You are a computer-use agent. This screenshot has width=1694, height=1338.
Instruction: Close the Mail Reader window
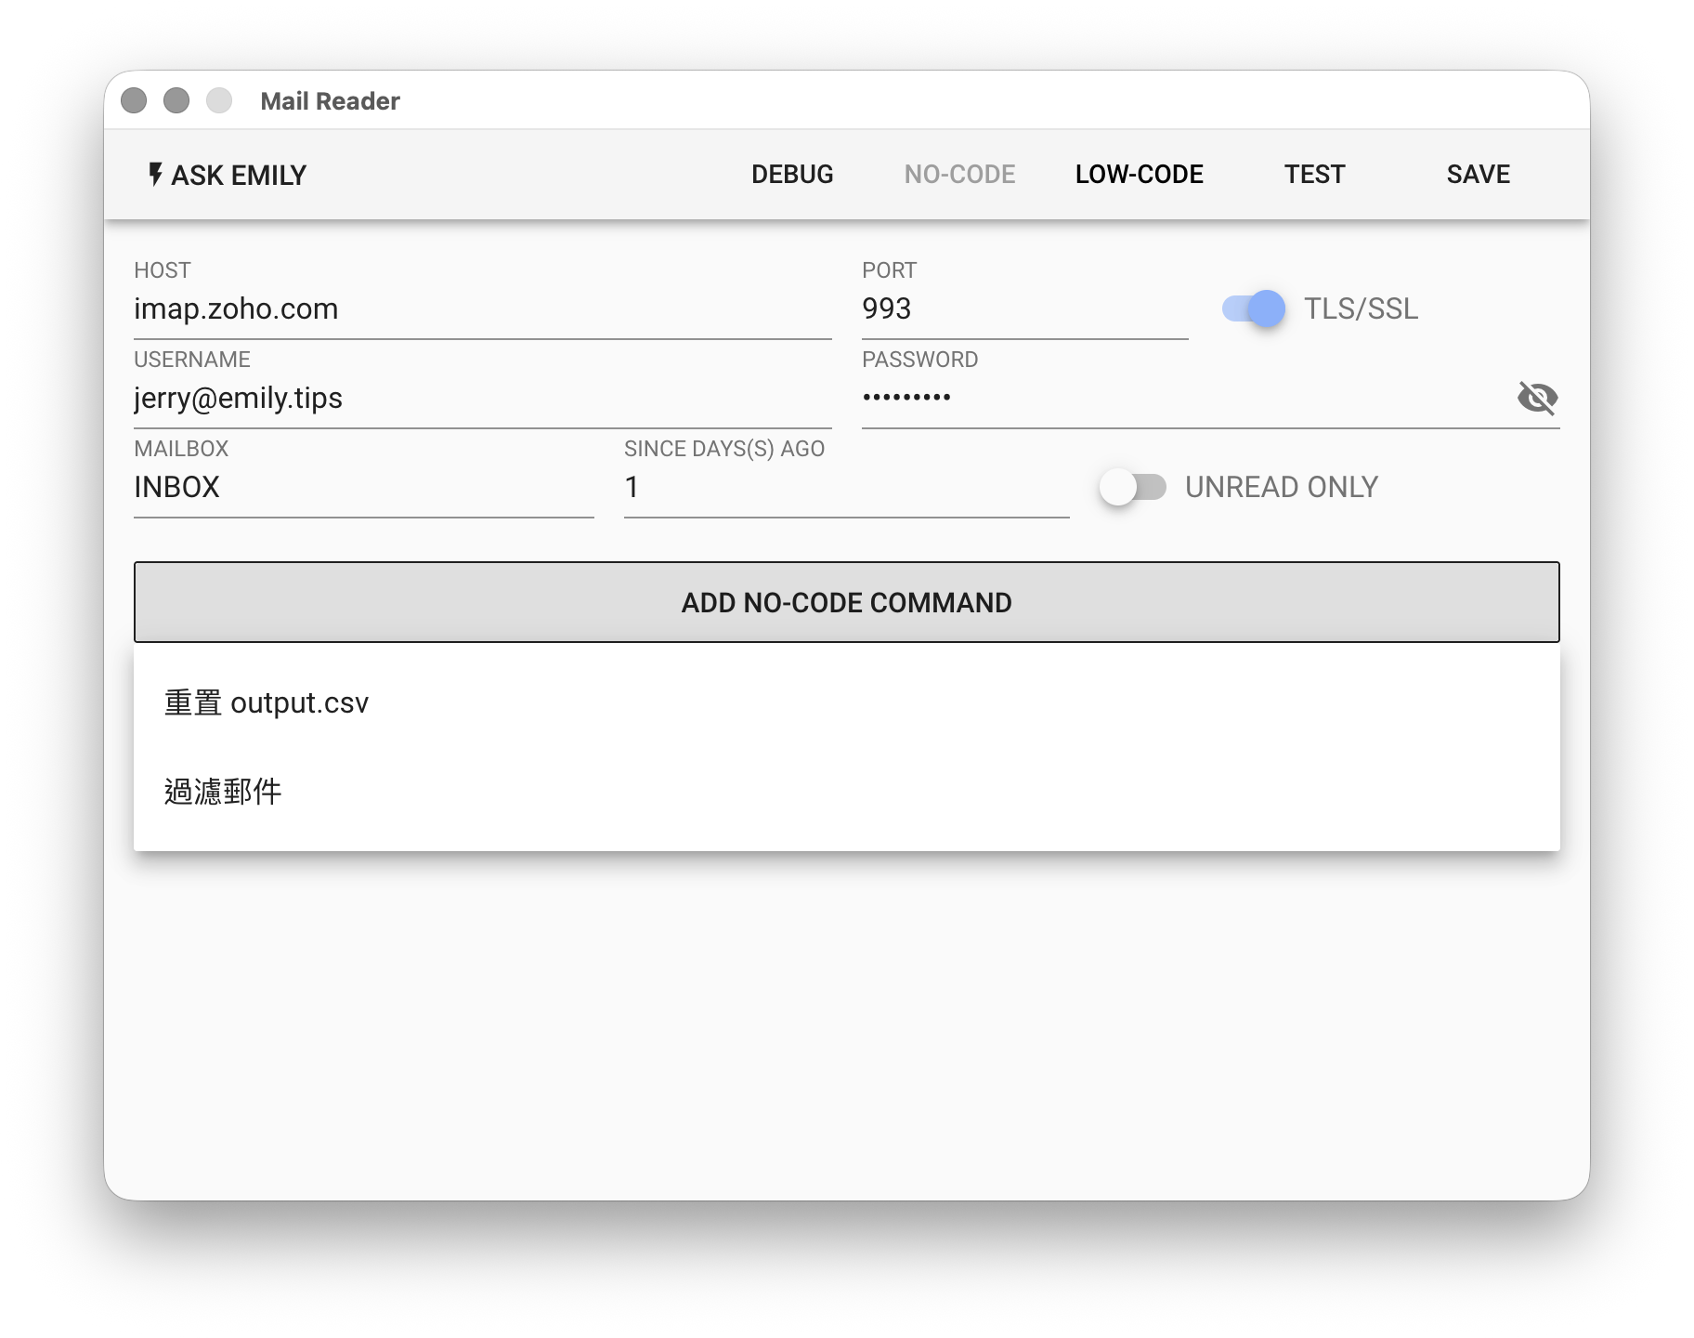134,100
